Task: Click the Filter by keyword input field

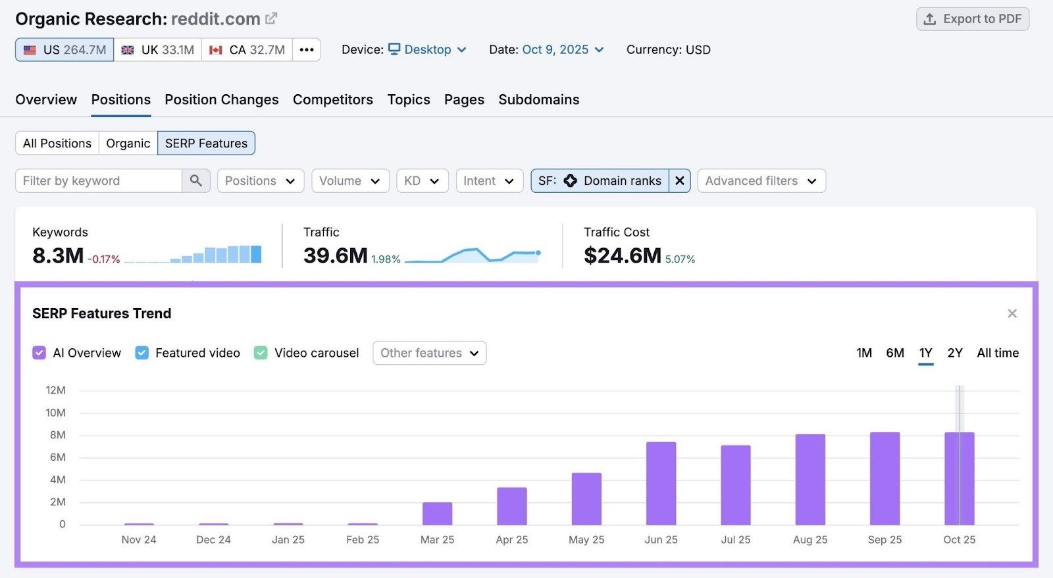Action: (99, 180)
